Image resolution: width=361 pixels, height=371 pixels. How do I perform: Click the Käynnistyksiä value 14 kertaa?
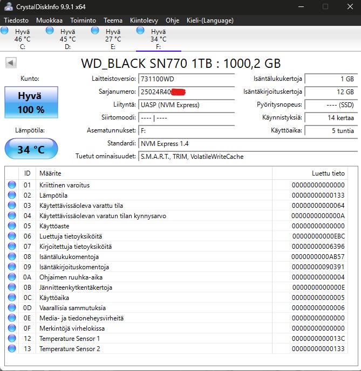(x=331, y=117)
